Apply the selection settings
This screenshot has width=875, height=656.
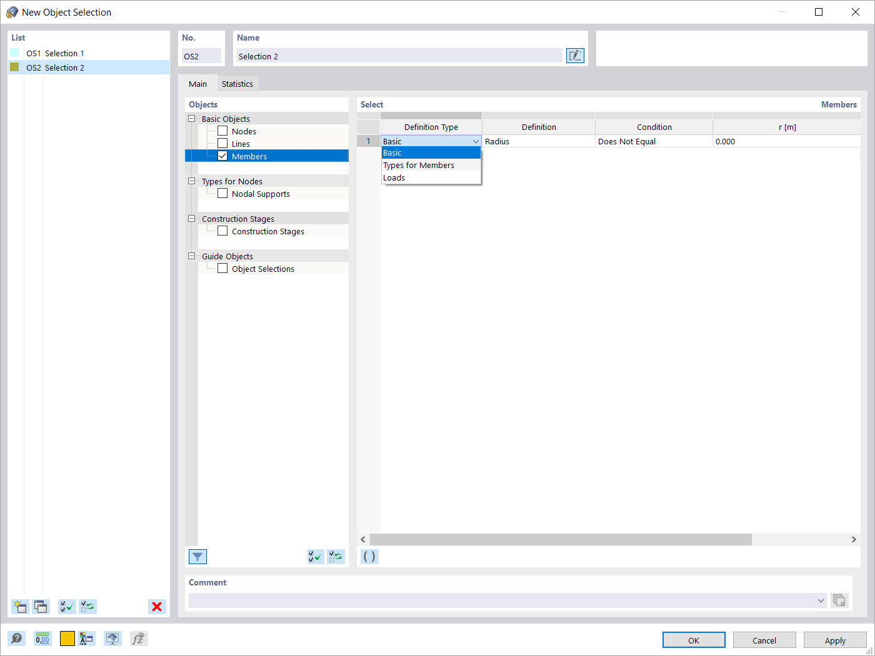tap(835, 640)
